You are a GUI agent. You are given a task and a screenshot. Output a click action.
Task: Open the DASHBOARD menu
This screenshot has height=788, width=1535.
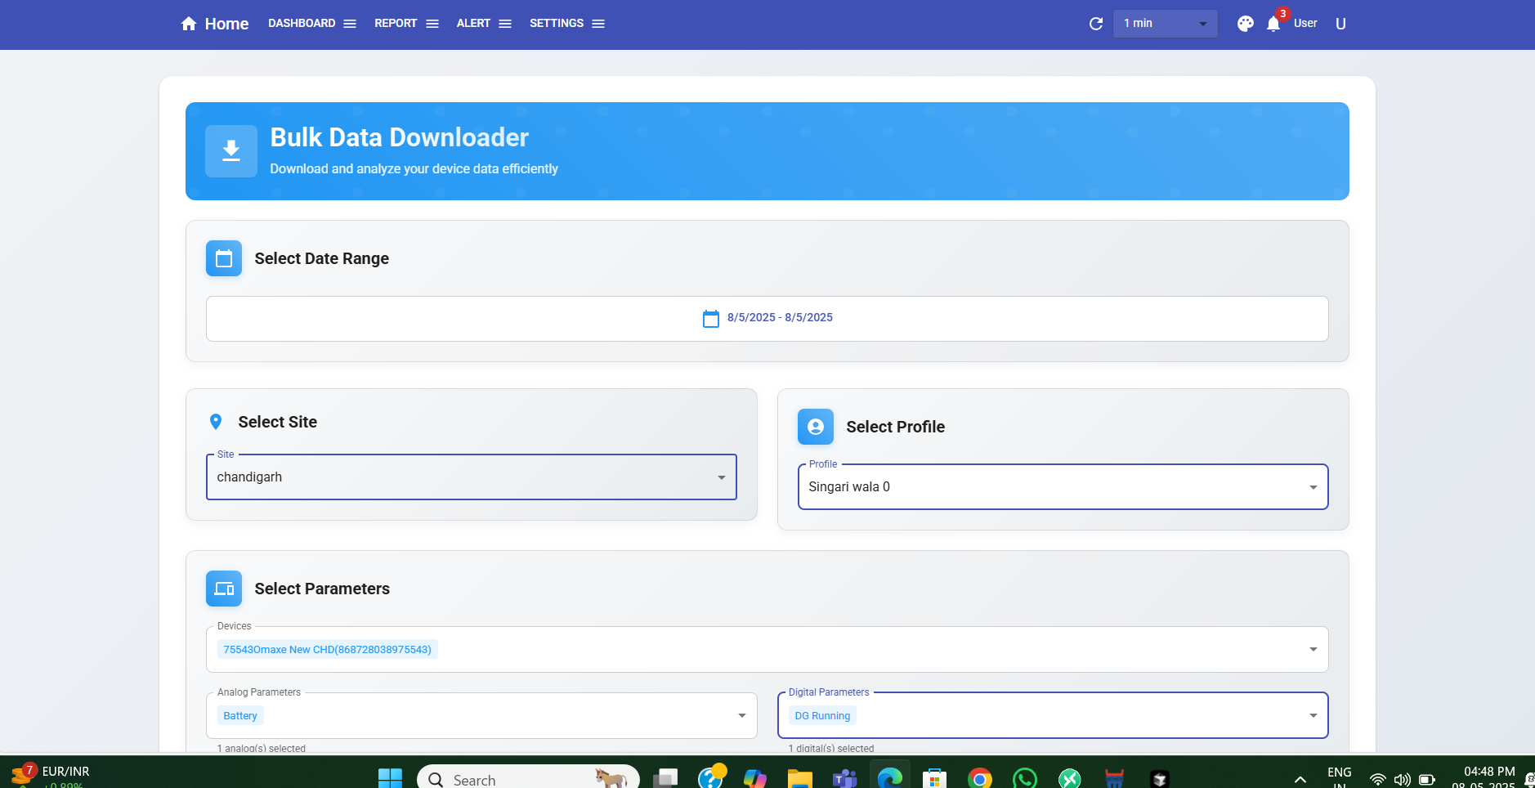[311, 24]
